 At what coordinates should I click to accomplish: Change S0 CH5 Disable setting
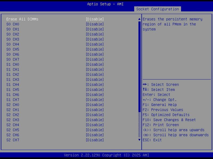(x=95, y=49)
